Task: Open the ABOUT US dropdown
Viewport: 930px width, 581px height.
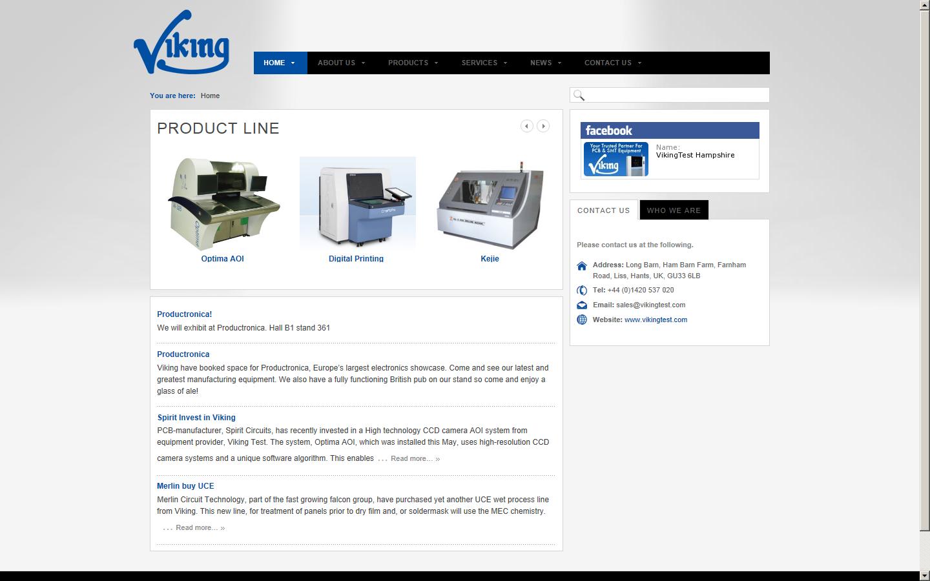Action: point(341,63)
